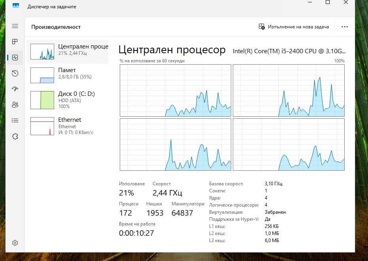Click 'И: 0 П: 0 Кбит/с' Ethernet text
The width and height of the screenshot is (368, 261).
pyautogui.click(x=76, y=132)
